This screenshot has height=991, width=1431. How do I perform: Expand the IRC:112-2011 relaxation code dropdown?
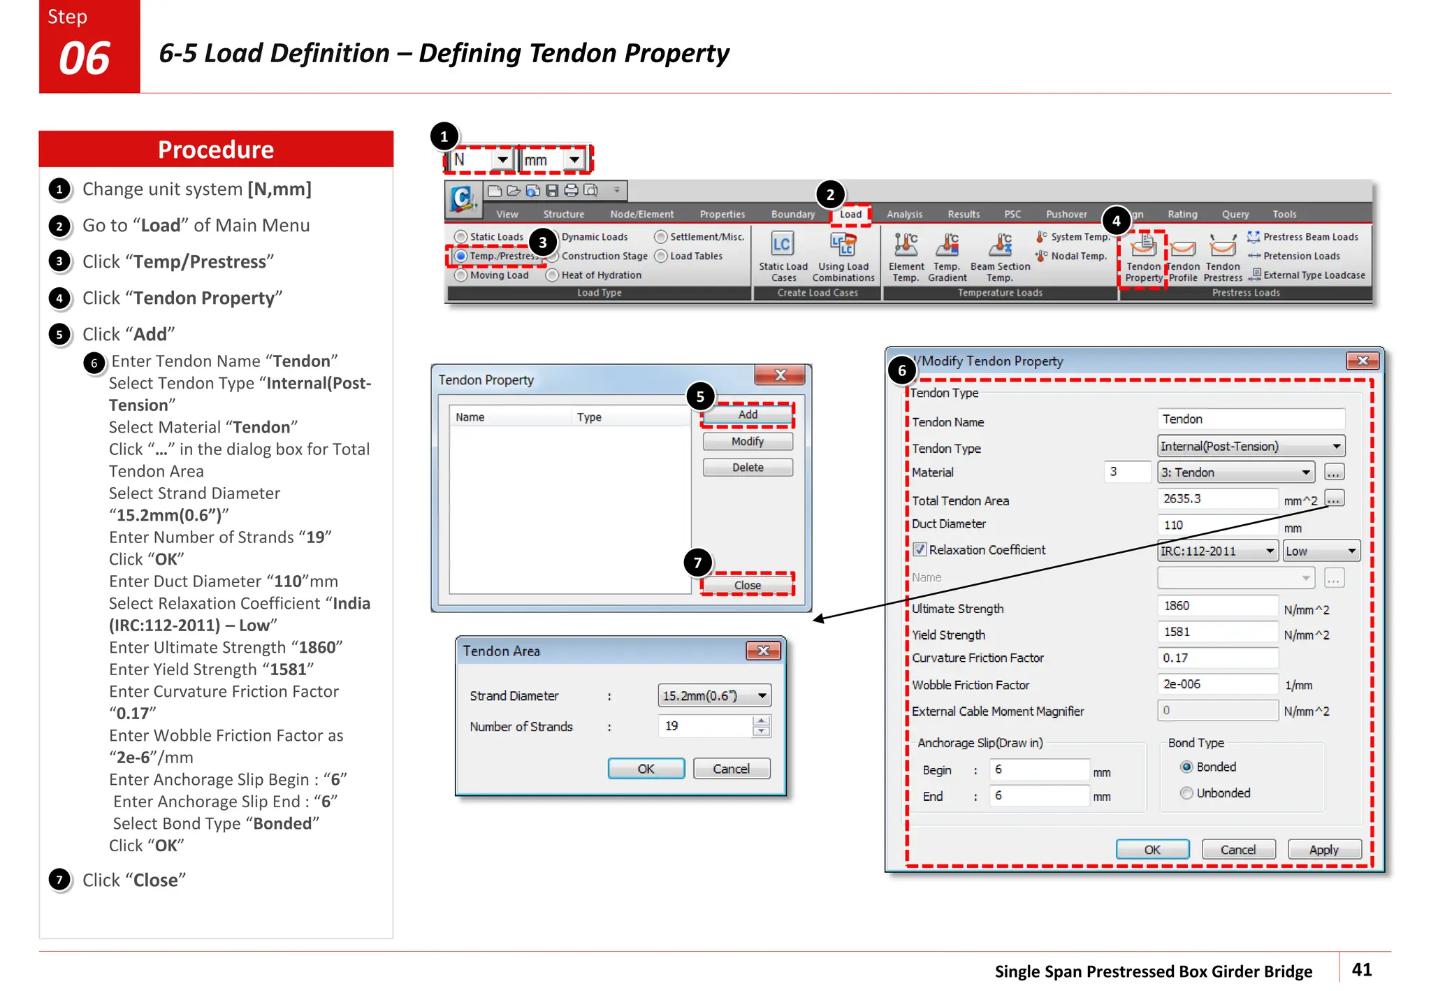pyautogui.click(x=1270, y=551)
